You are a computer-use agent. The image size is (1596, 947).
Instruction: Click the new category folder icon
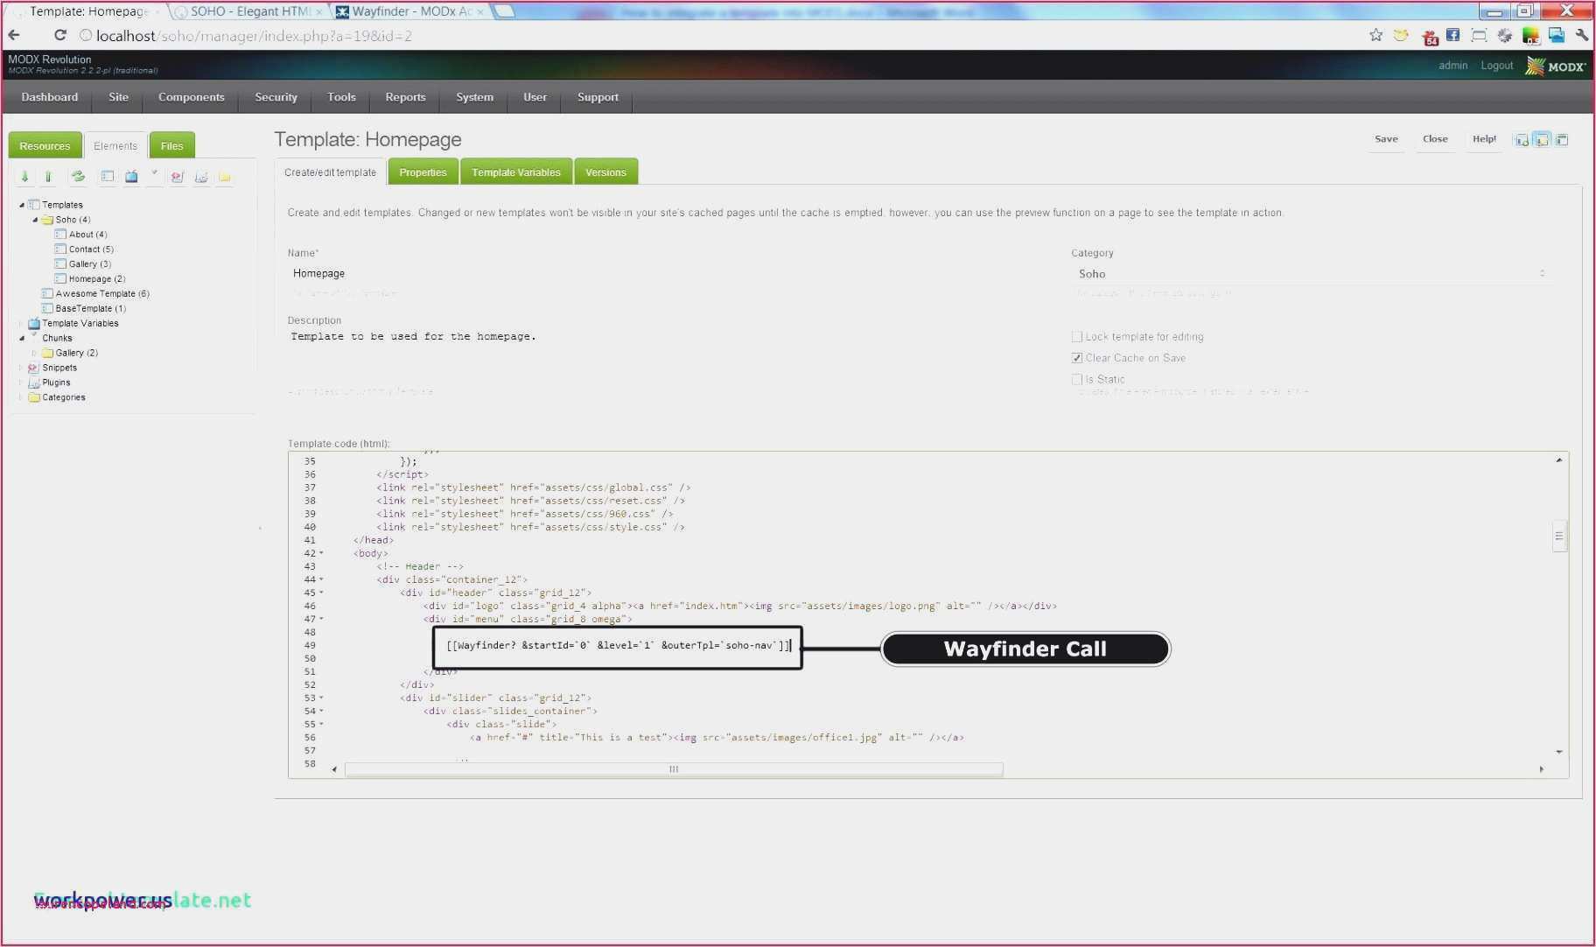point(225,177)
